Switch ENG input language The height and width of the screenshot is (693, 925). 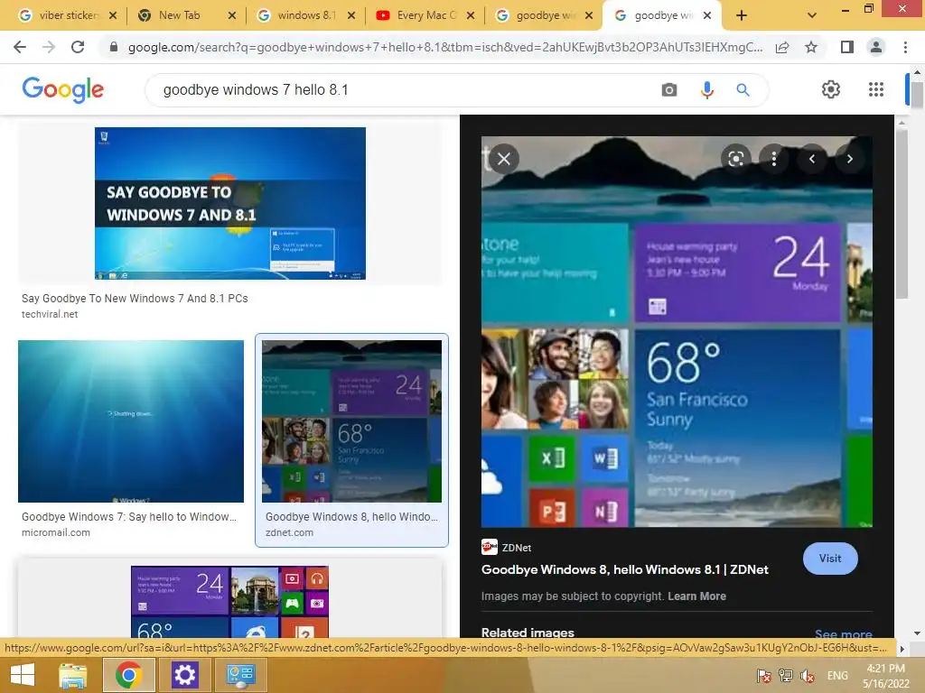coord(837,676)
